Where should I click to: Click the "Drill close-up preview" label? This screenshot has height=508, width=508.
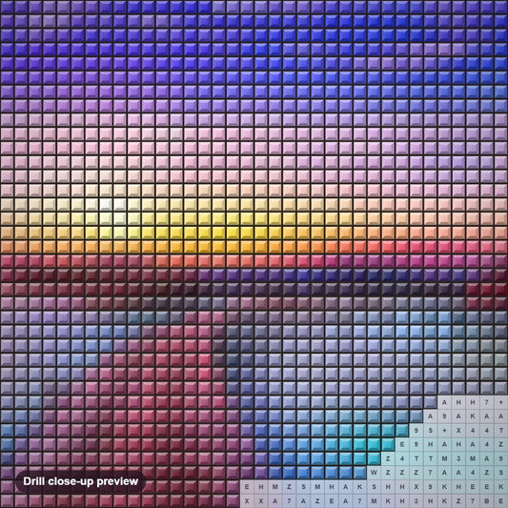[x=81, y=481]
